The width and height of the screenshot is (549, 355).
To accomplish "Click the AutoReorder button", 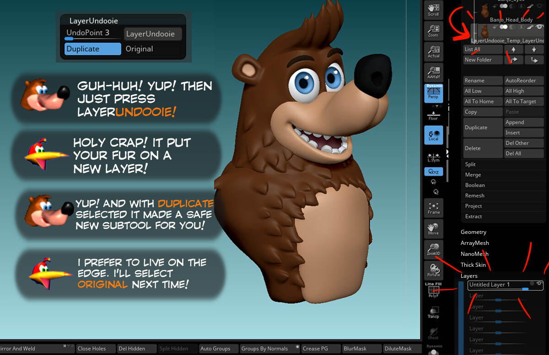I will [524, 80].
